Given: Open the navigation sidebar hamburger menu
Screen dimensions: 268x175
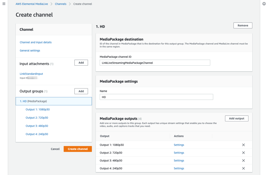Looking at the screenshot, I should (x=4, y=4).
